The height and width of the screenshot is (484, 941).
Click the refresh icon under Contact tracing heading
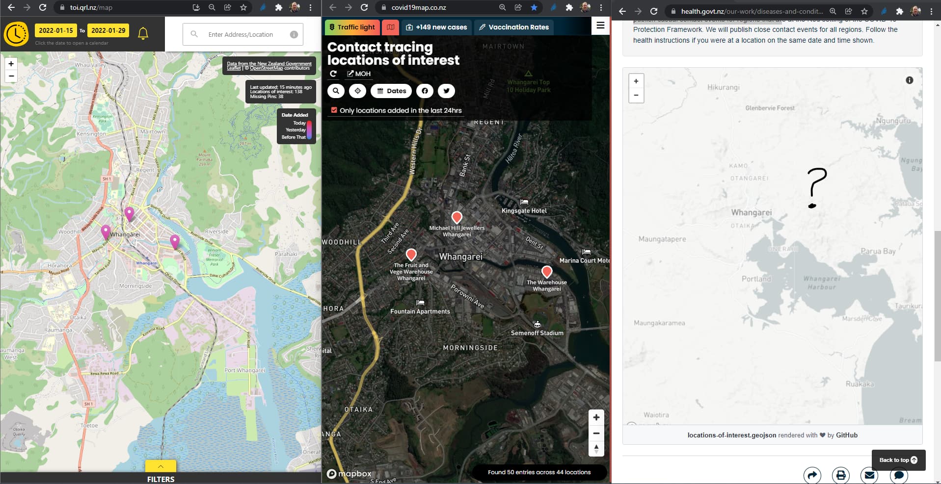(333, 74)
